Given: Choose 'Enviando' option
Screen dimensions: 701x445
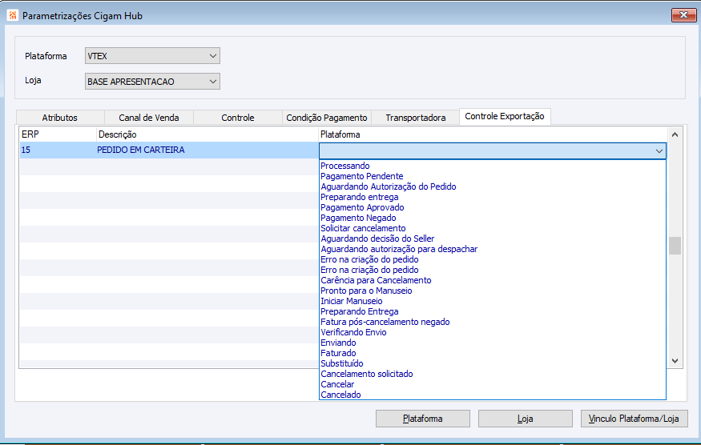Looking at the screenshot, I should tap(338, 343).
